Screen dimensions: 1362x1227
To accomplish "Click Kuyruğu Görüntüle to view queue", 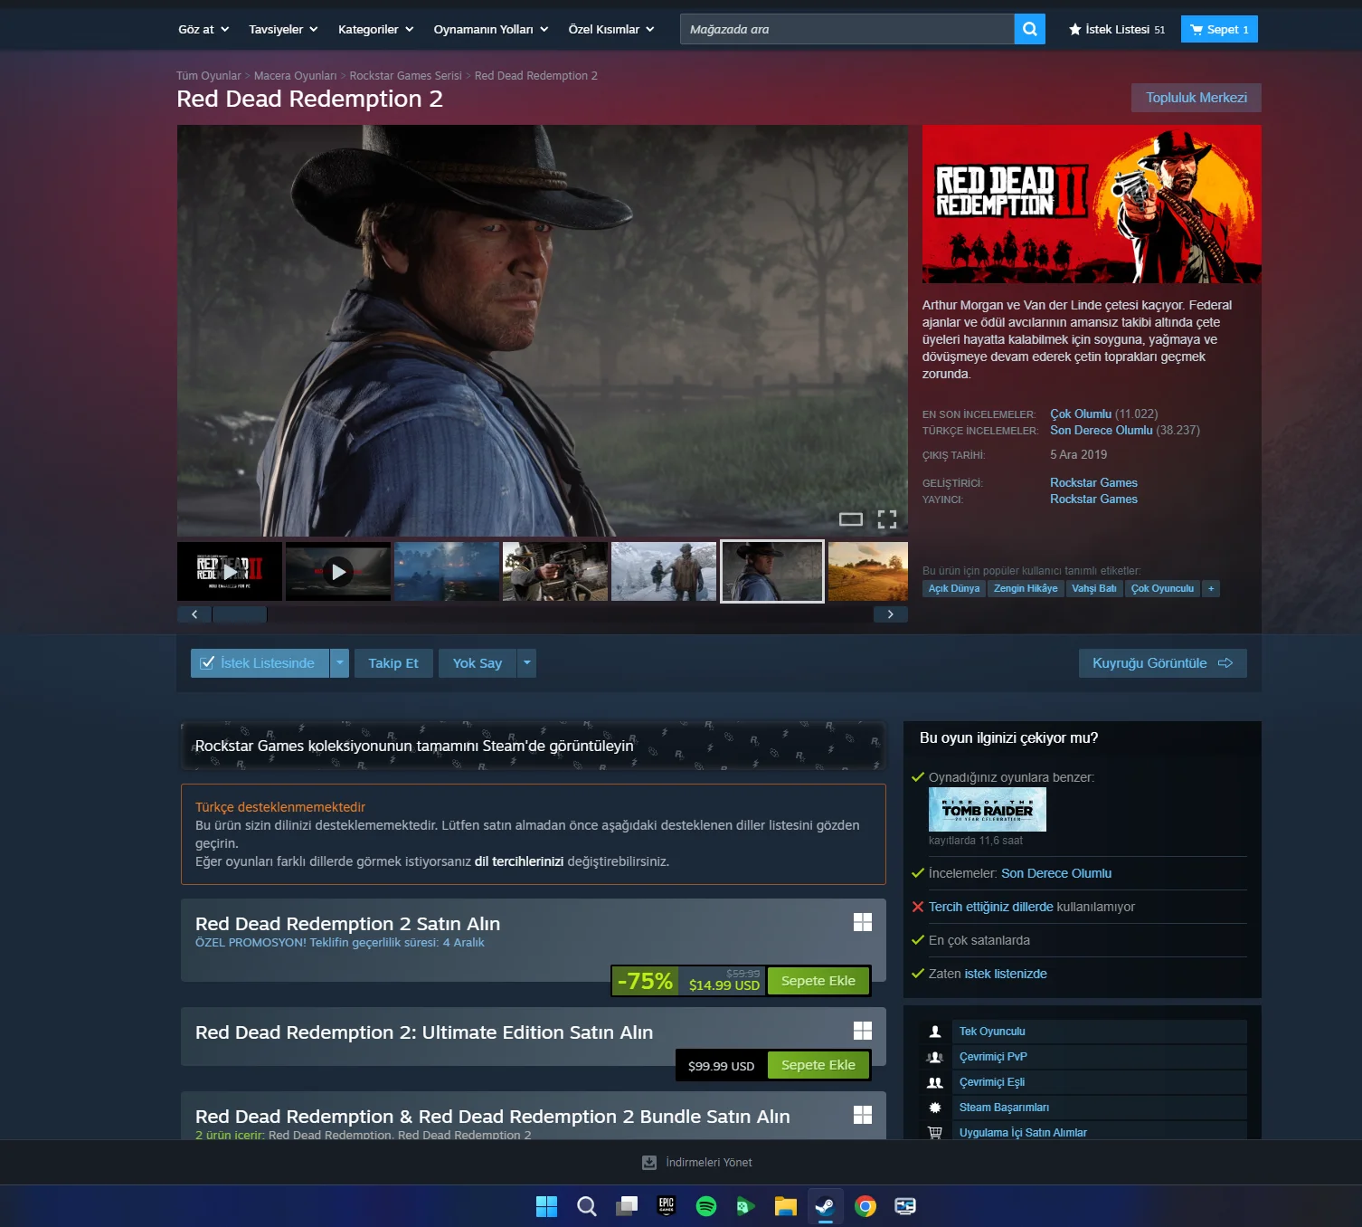I will [x=1163, y=663].
